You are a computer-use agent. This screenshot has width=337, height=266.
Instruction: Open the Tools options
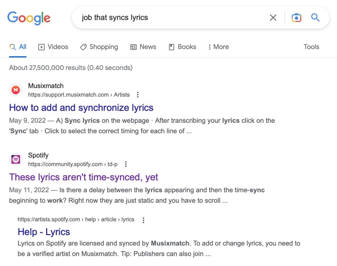pyautogui.click(x=311, y=47)
